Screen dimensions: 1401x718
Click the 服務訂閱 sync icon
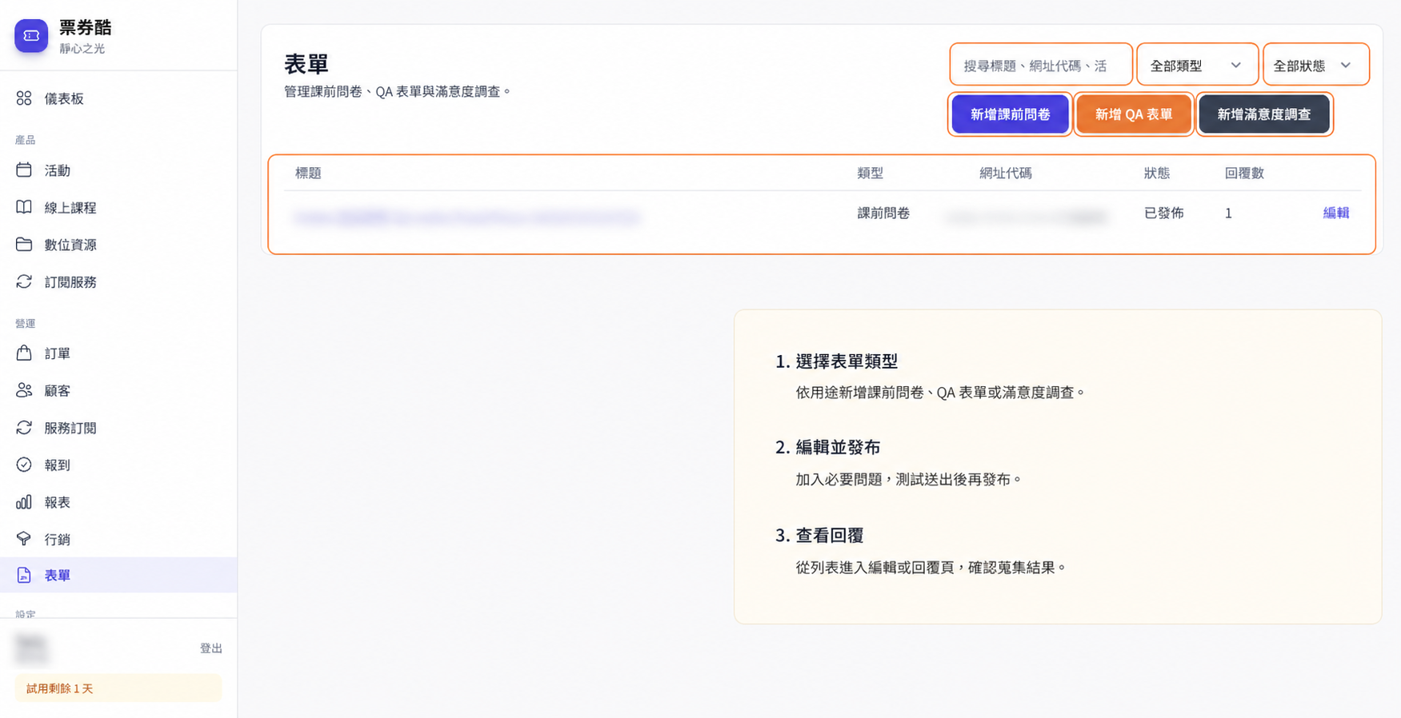(24, 428)
